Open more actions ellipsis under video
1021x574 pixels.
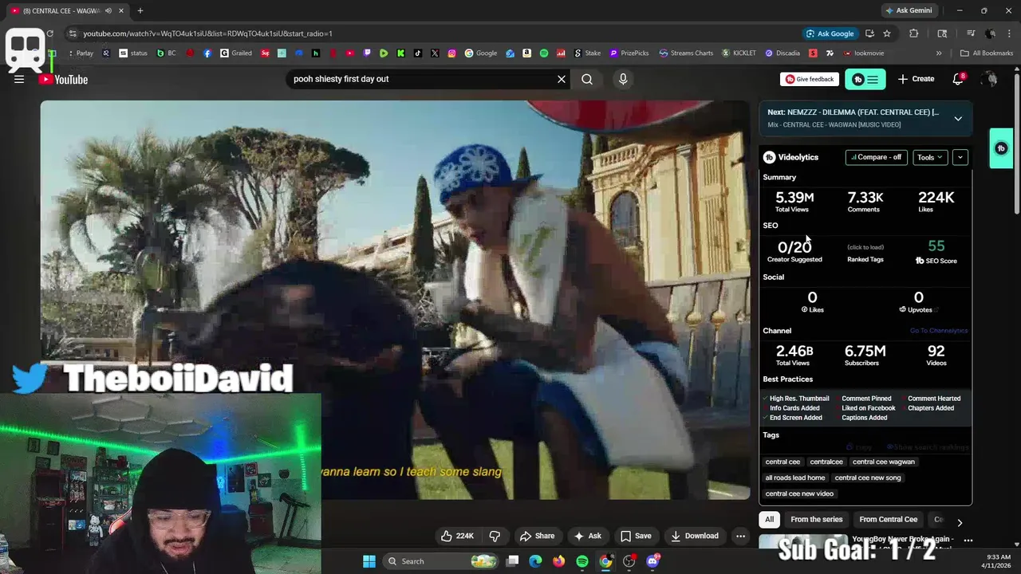click(740, 536)
